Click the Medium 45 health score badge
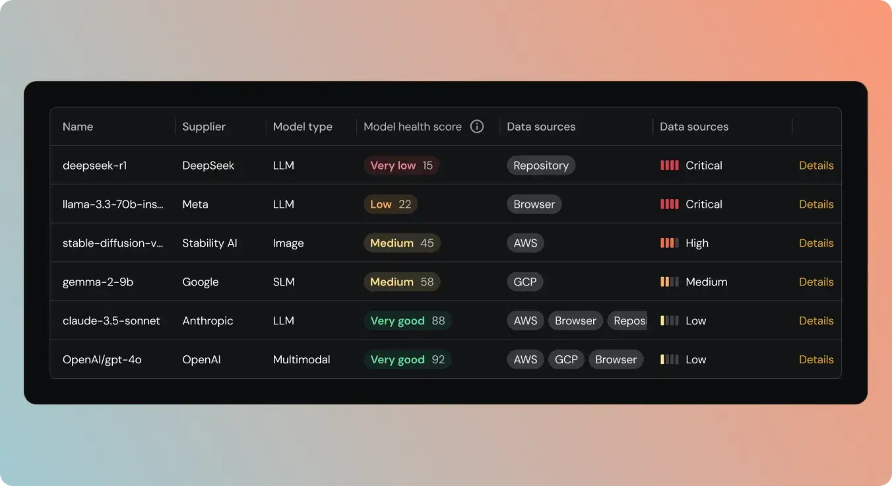Viewport: 892px width, 486px height. coord(401,243)
